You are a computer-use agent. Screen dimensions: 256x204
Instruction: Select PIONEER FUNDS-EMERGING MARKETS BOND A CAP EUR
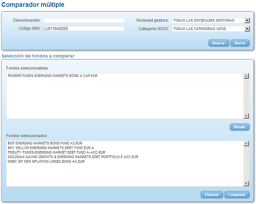pos(53,76)
